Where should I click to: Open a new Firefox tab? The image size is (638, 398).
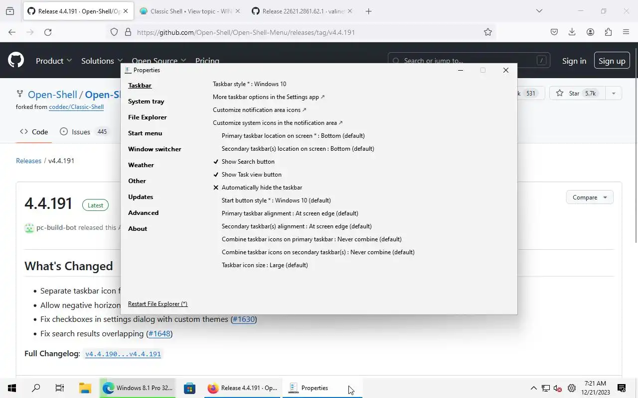point(368,11)
